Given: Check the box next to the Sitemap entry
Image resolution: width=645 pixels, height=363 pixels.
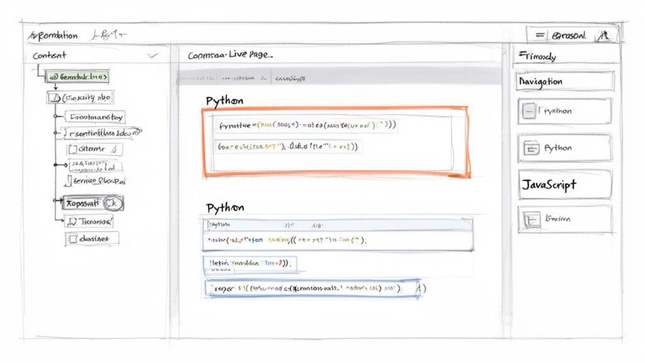Looking at the screenshot, I should click(72, 149).
